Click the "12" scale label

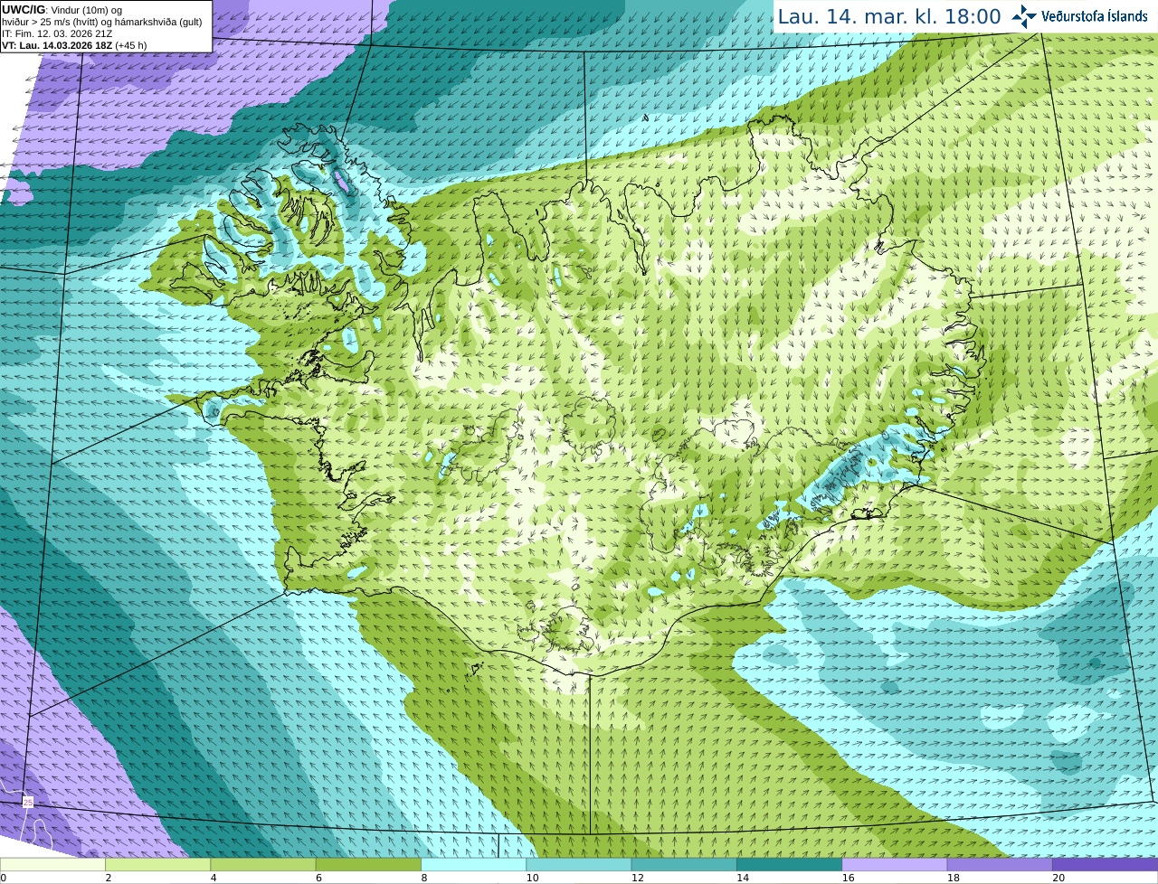coord(638,878)
